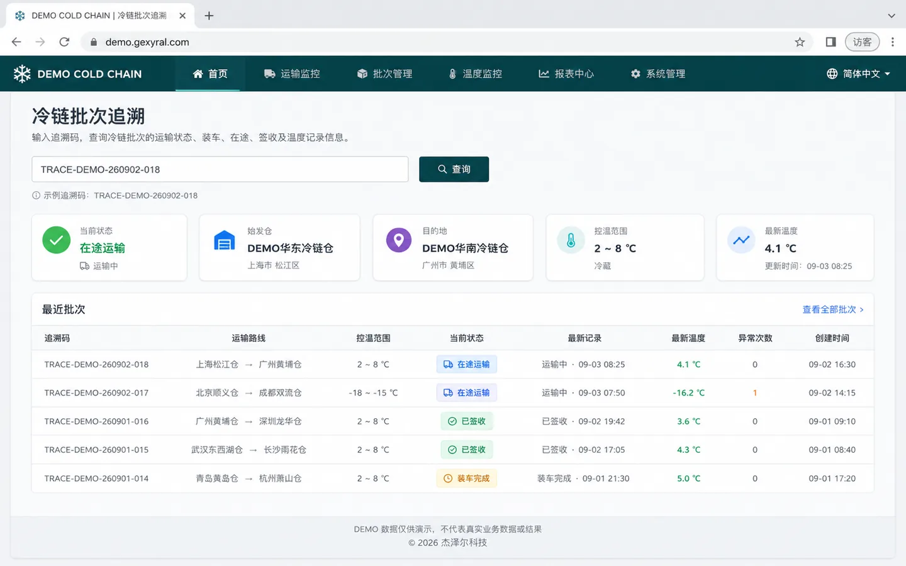
Task: Click the latest temperature trend line icon
Action: point(741,240)
